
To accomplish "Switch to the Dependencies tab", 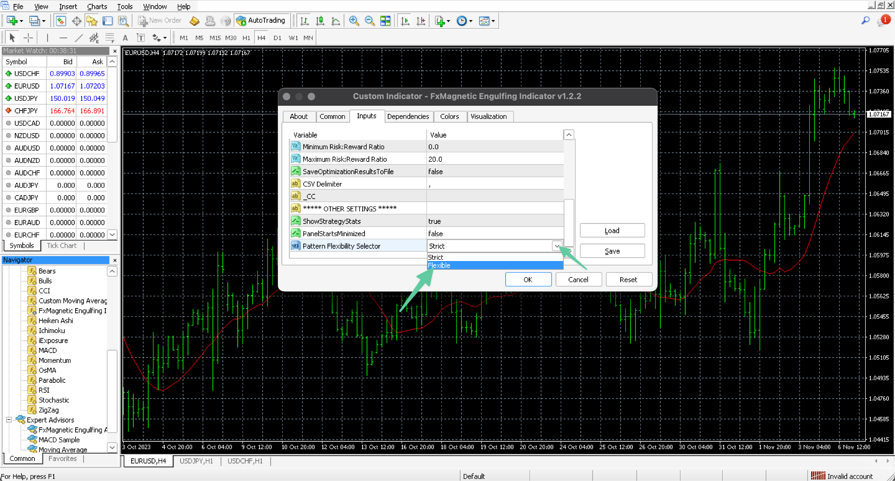I will click(x=408, y=117).
